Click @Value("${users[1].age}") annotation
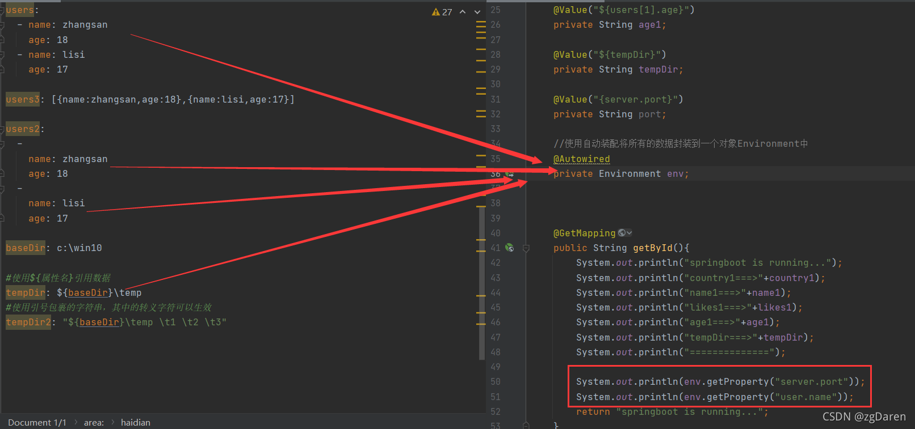Screen dimensions: 915x429 (x=624, y=10)
